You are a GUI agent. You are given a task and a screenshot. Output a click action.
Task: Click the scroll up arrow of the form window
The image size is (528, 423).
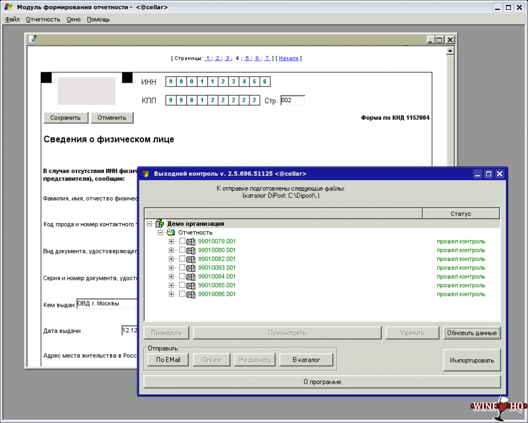(450, 51)
